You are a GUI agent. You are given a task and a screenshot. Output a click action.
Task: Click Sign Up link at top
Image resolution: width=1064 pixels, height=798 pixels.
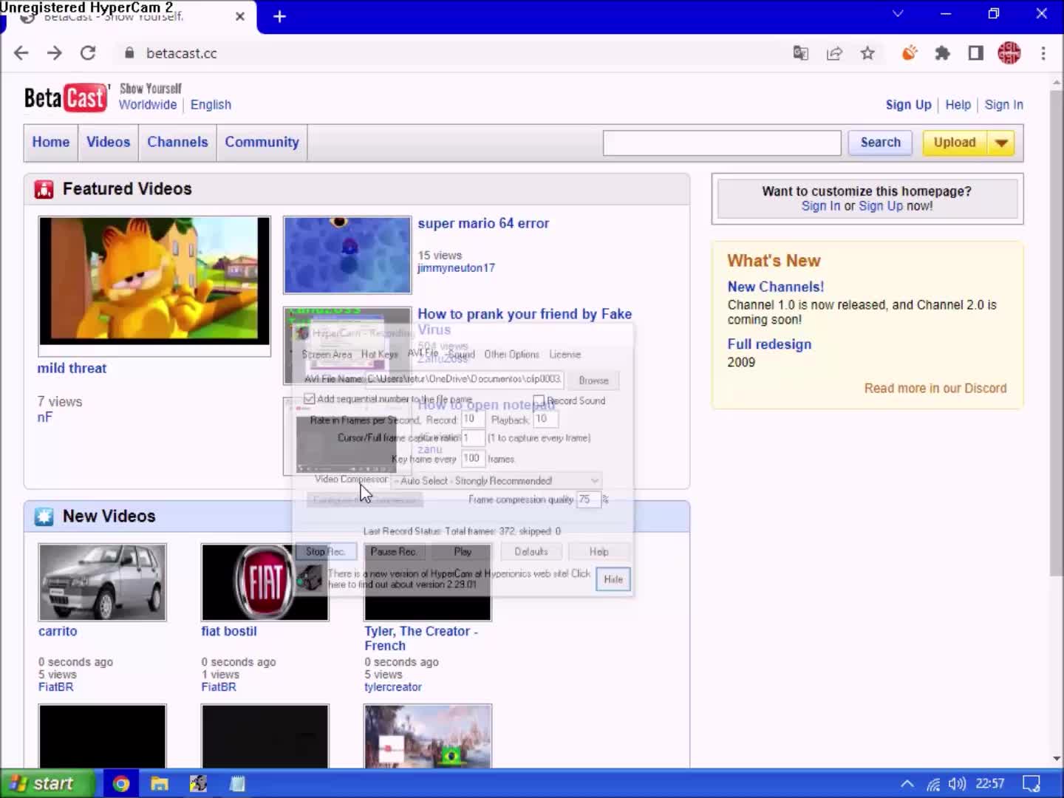point(908,105)
